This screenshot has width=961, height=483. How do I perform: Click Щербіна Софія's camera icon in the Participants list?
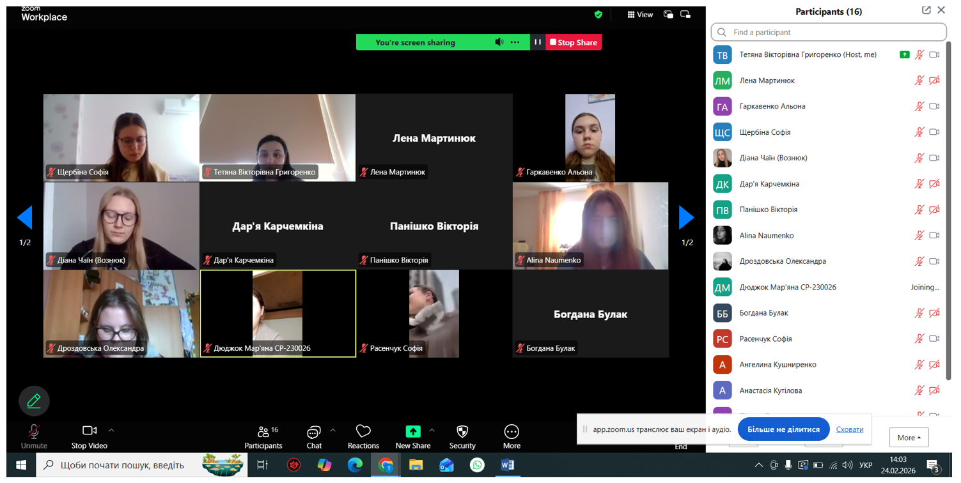(x=934, y=132)
